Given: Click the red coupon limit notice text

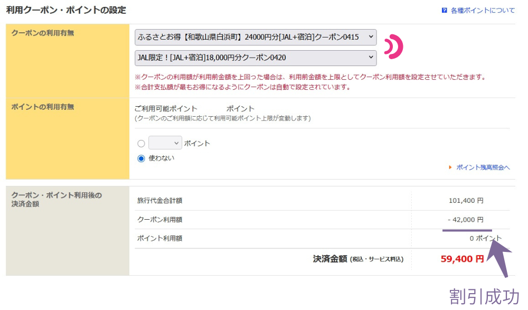Looking at the screenshot, I should (309, 77).
